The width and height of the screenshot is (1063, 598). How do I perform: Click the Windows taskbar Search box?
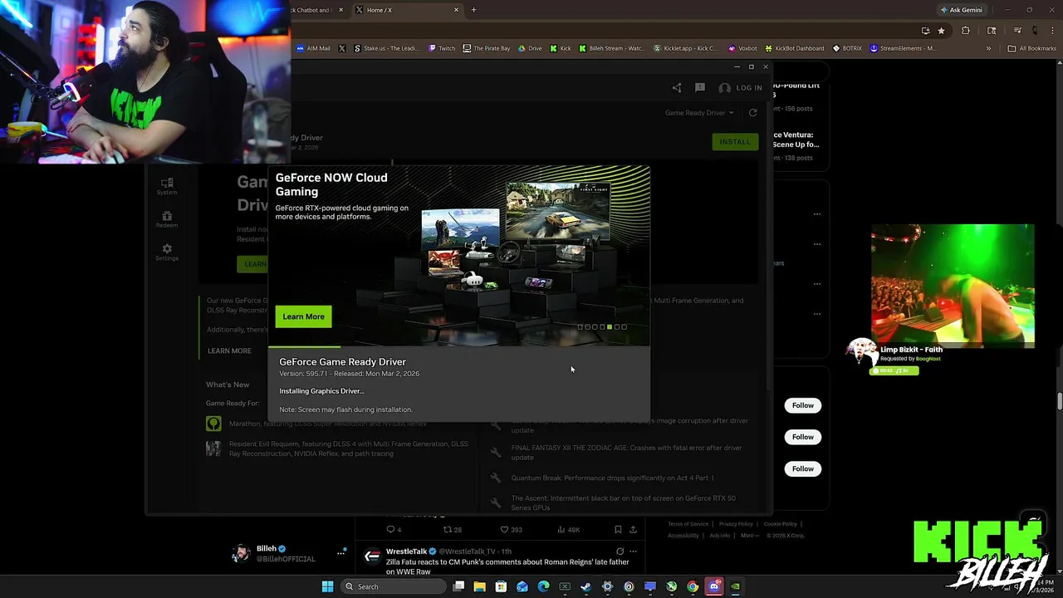(394, 587)
